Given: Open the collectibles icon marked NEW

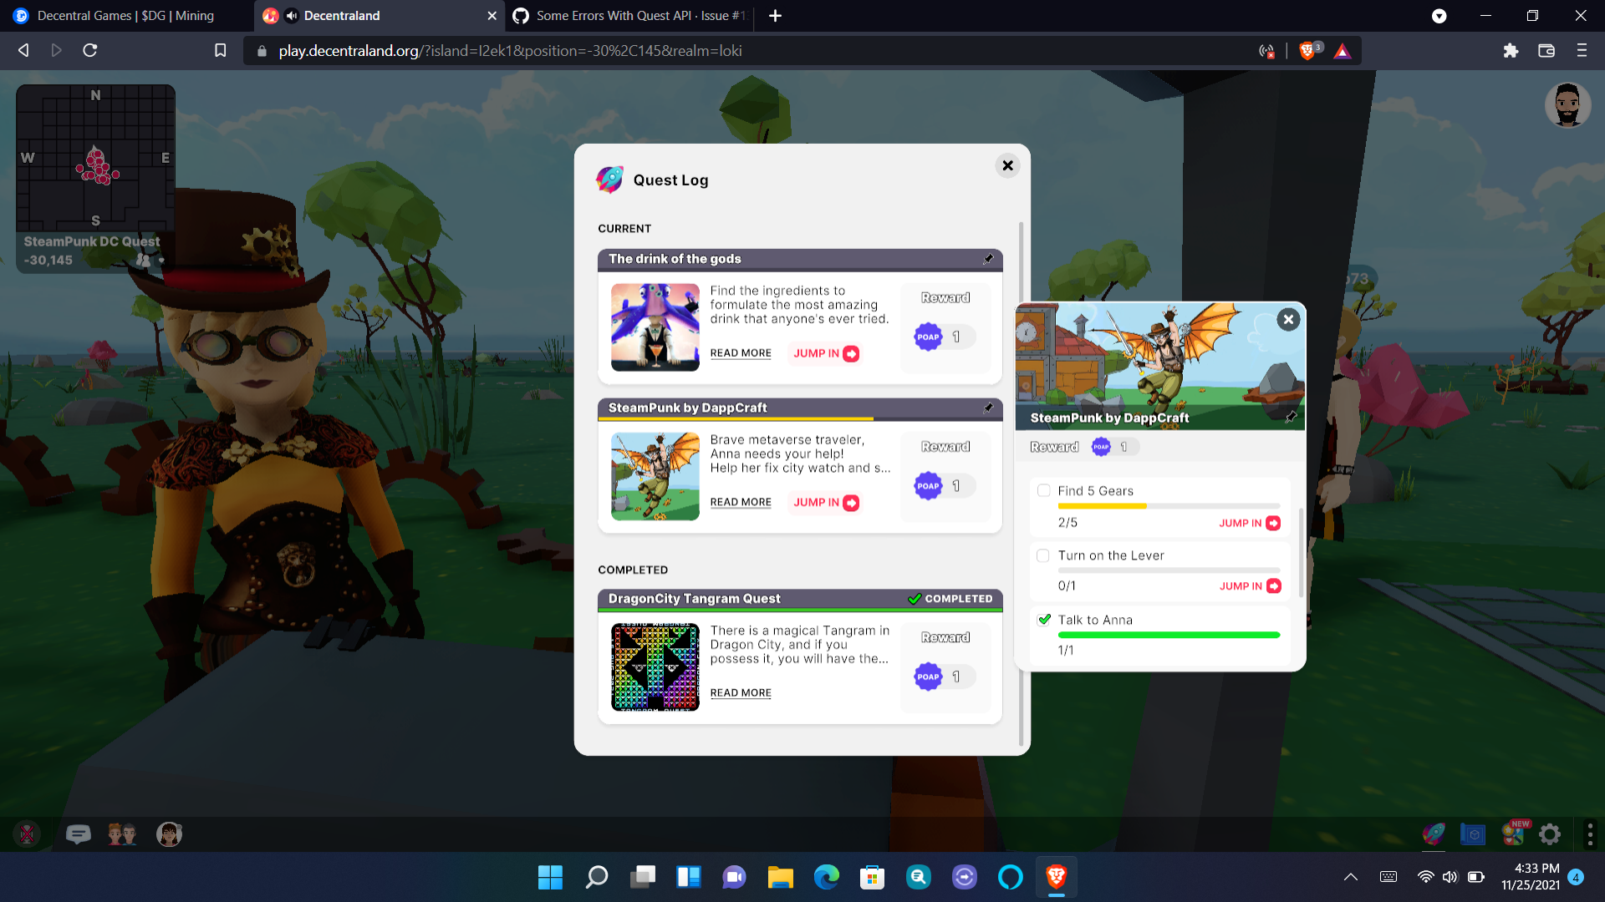Looking at the screenshot, I should (1513, 834).
